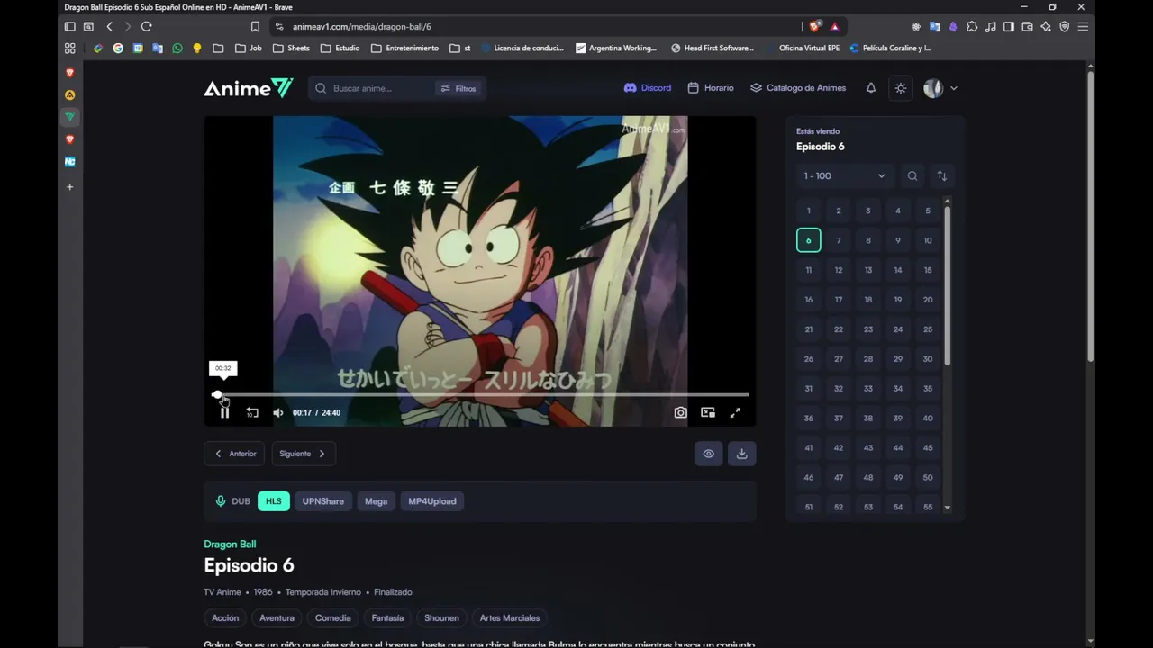The width and height of the screenshot is (1153, 648).
Task: Open the Acción genre tag
Action: pos(225,618)
